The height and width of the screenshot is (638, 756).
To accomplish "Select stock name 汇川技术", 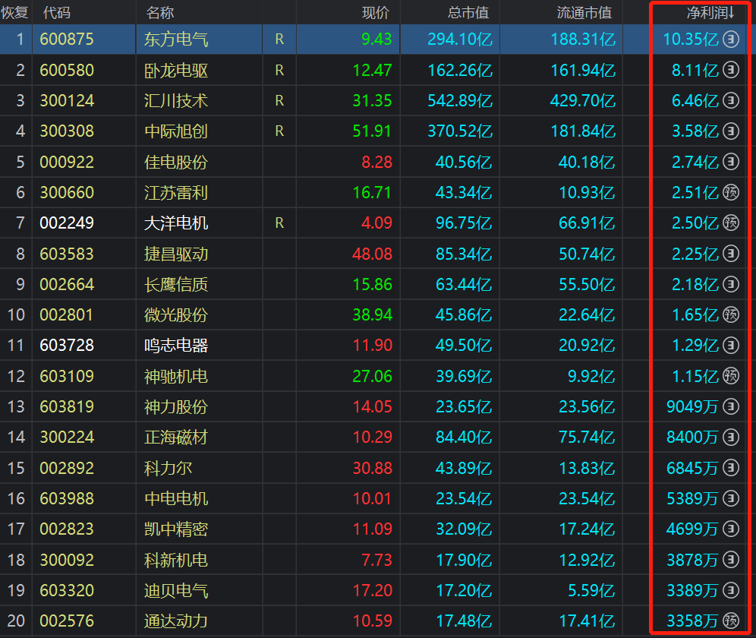I will tap(176, 100).
